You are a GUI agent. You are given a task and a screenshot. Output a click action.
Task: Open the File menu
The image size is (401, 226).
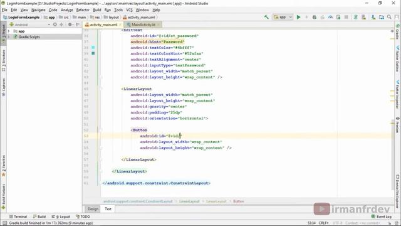[4, 10]
